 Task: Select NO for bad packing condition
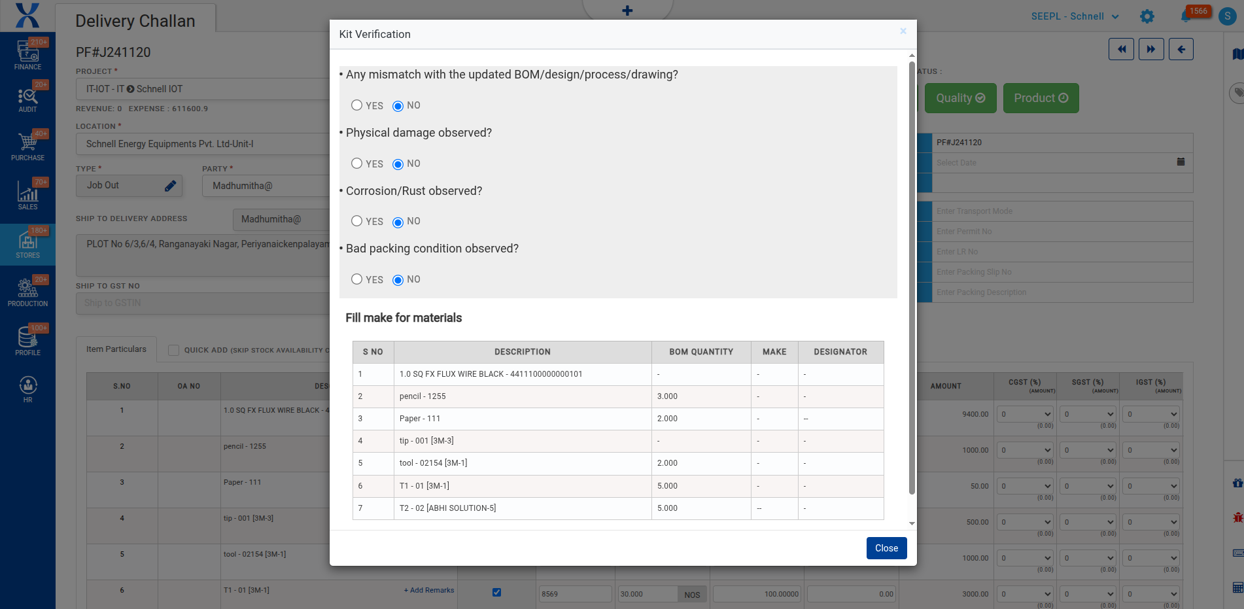pos(398,280)
